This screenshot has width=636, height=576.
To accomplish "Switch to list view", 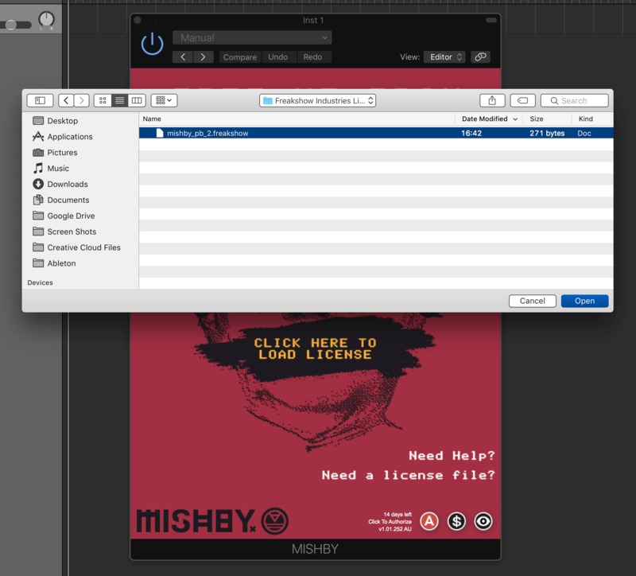I will [120, 100].
